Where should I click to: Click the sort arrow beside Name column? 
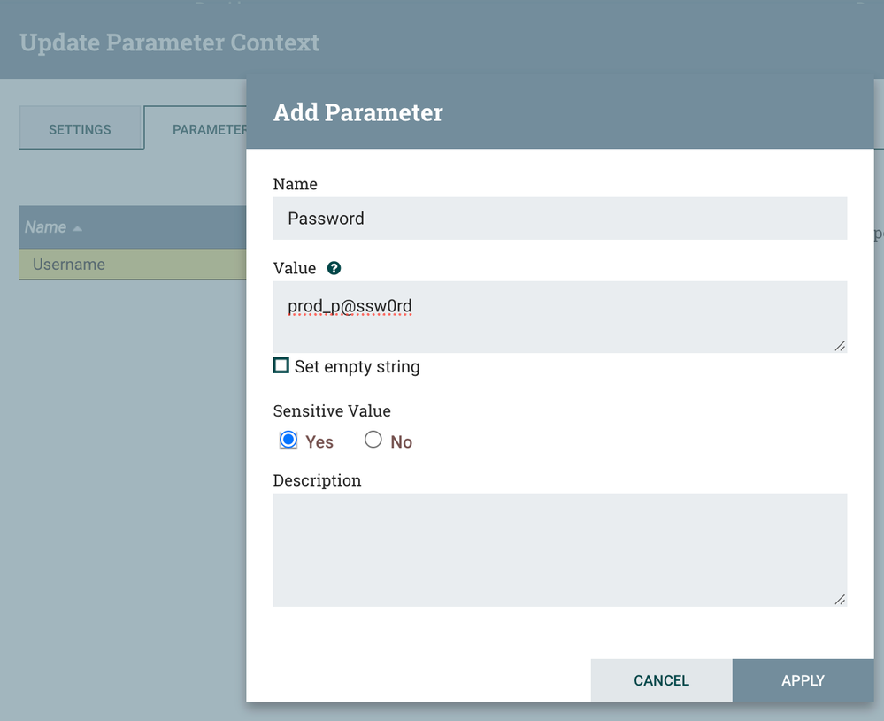(78, 228)
